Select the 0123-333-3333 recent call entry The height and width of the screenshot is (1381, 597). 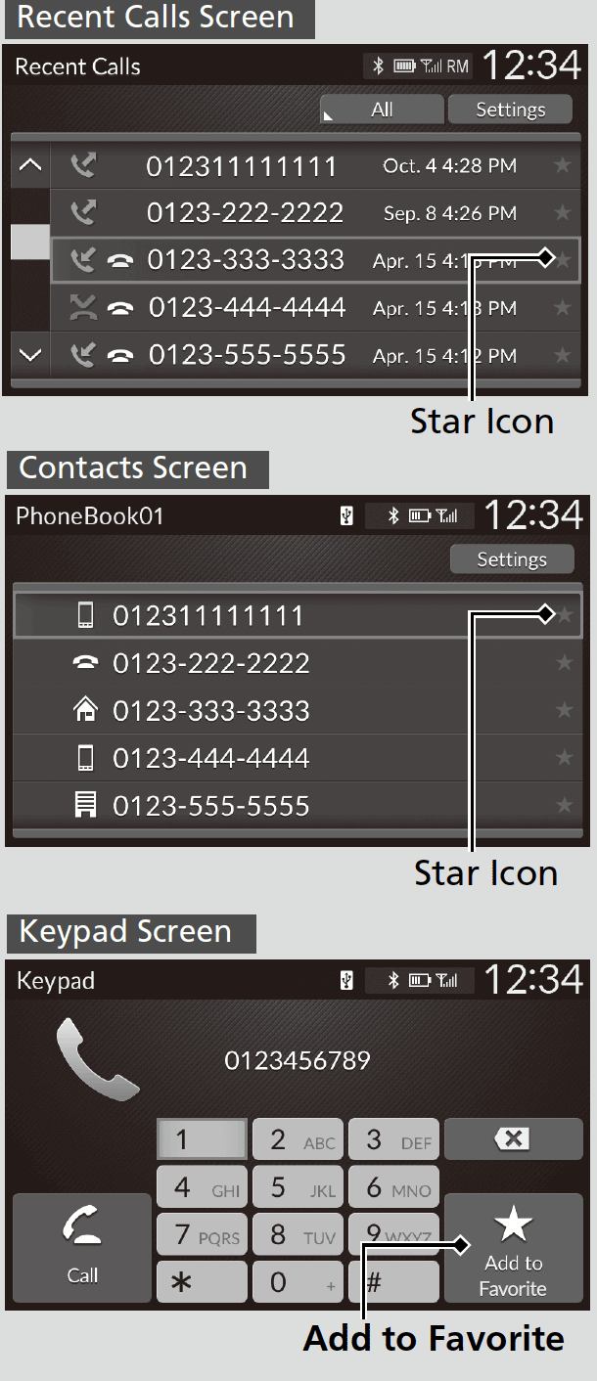pyautogui.click(x=315, y=260)
